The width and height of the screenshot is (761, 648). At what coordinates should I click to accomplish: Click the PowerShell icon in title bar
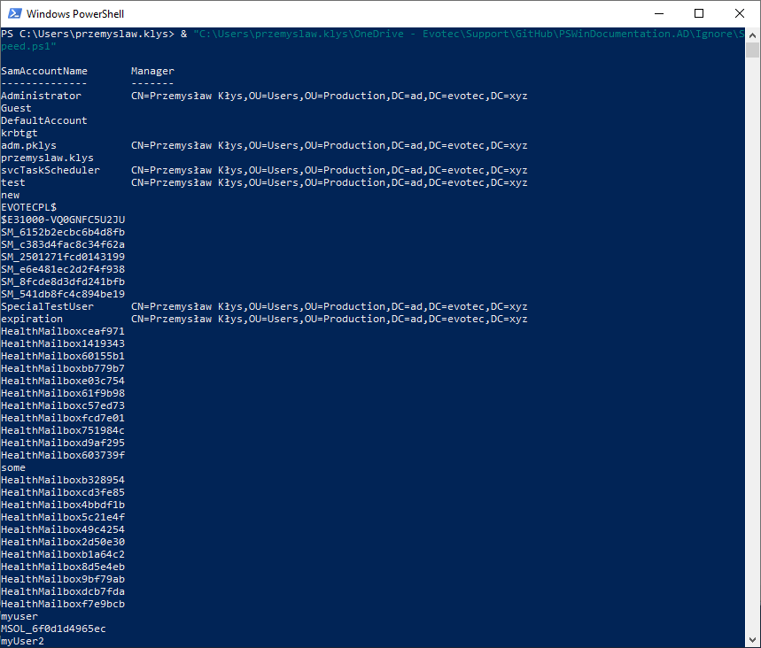pos(13,13)
